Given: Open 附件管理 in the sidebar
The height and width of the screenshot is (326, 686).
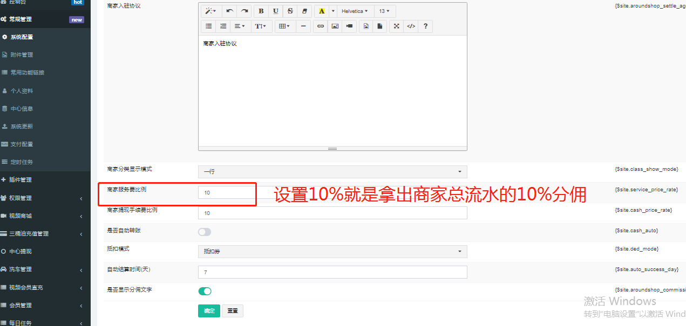Looking at the screenshot, I should click(x=45, y=55).
